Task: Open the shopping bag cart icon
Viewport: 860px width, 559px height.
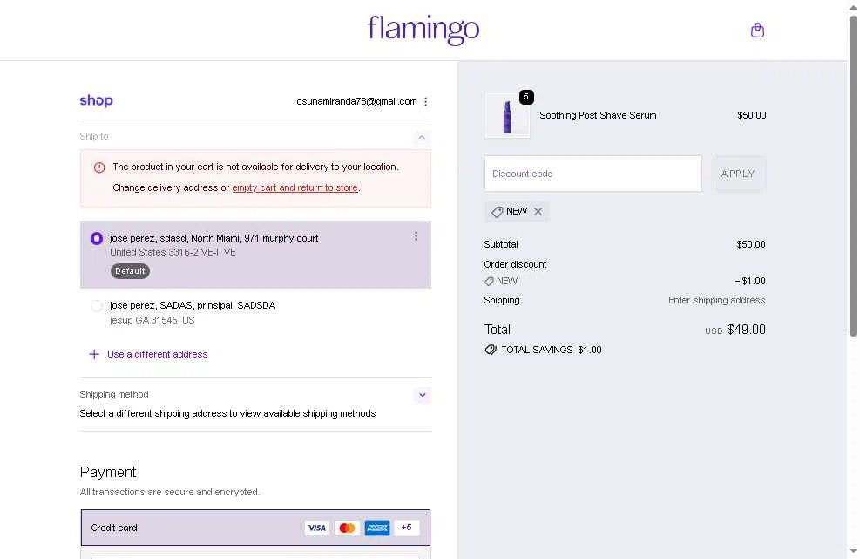Action: click(x=757, y=31)
